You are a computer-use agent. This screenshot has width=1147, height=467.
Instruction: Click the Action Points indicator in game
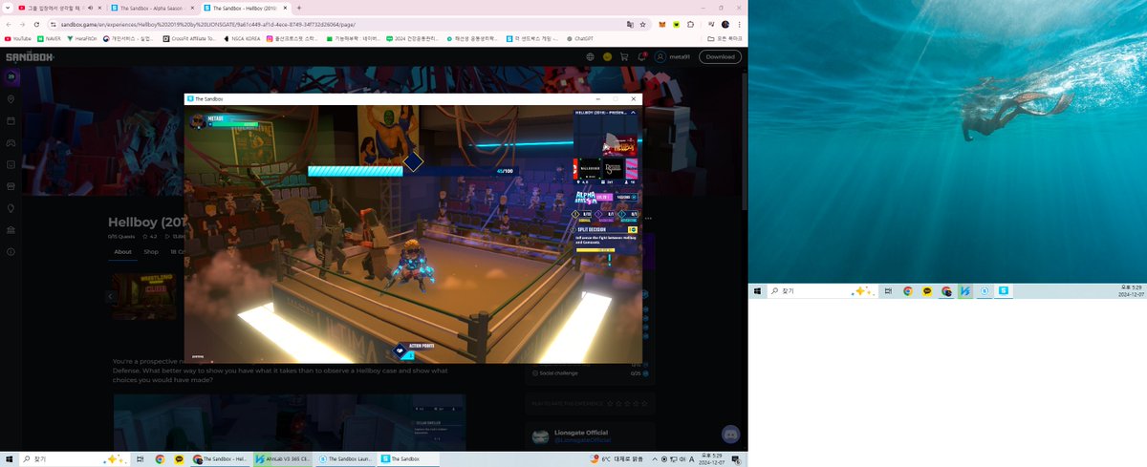[413, 349]
